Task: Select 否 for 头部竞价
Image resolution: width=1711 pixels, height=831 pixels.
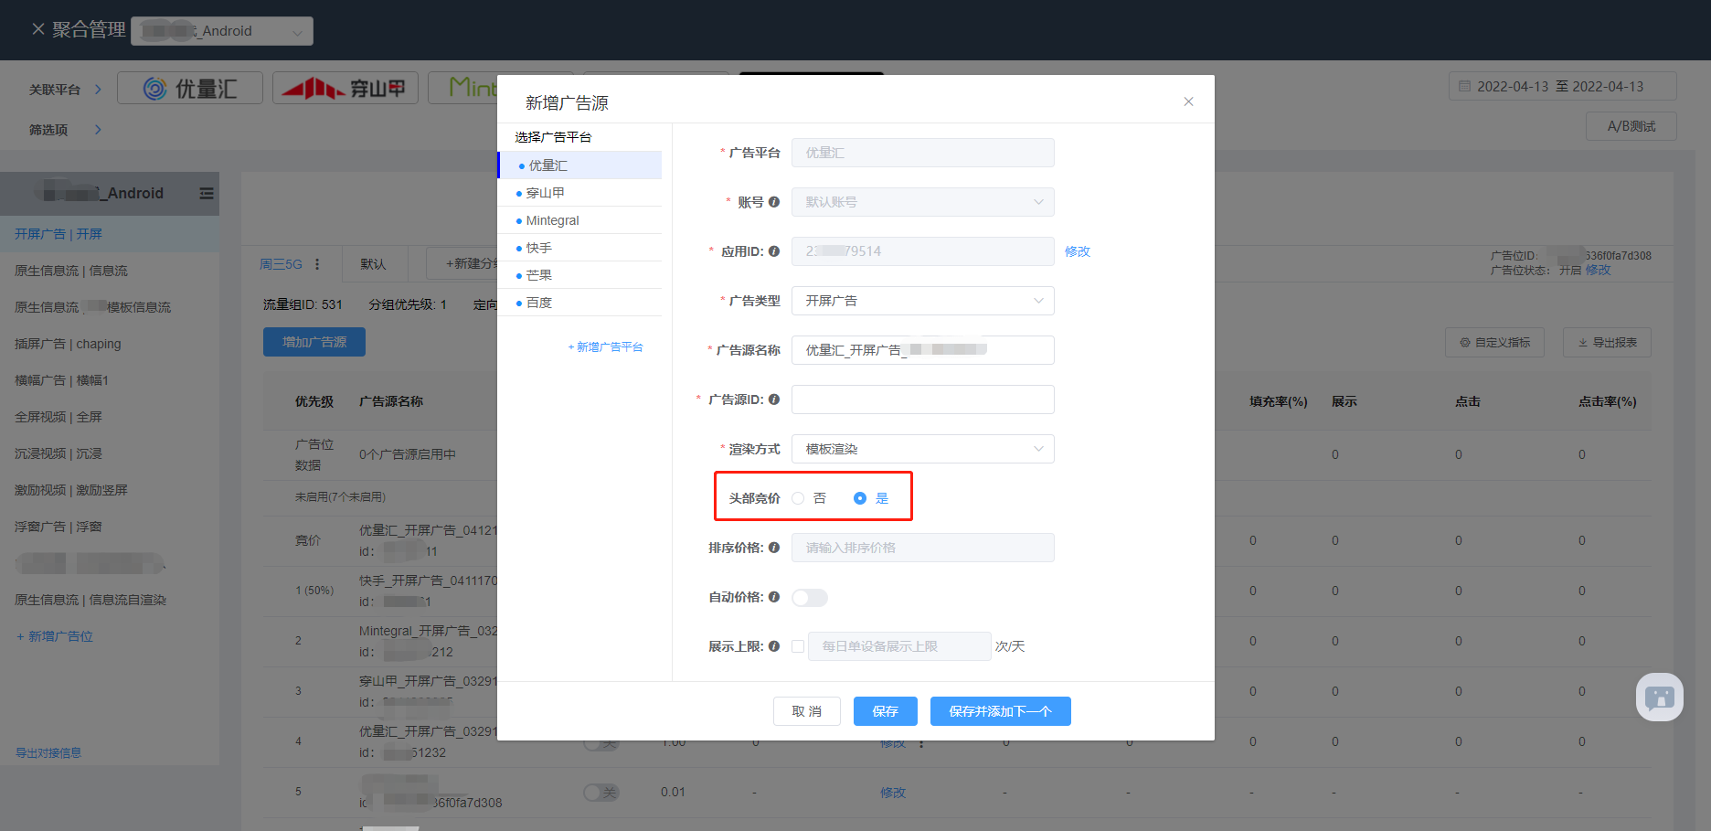Action: coord(799,498)
